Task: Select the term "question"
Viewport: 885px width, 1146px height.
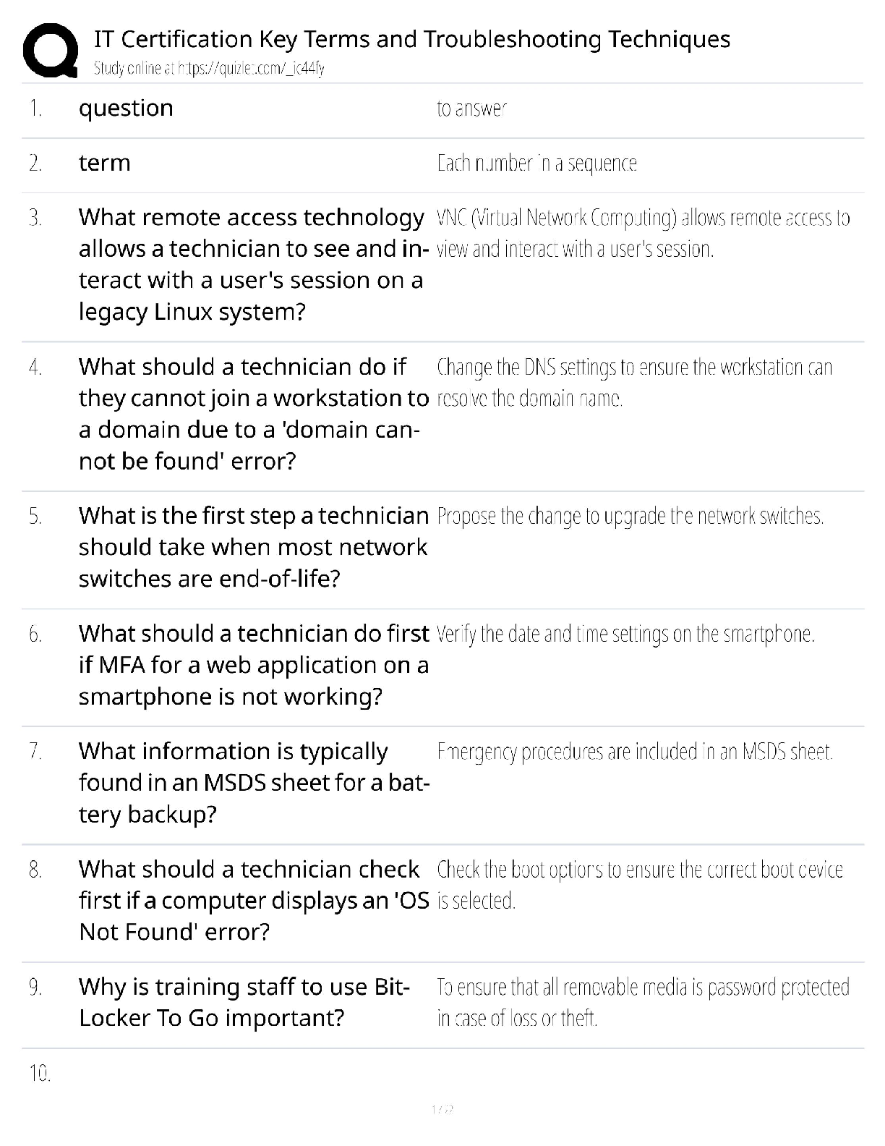Action: (x=126, y=109)
